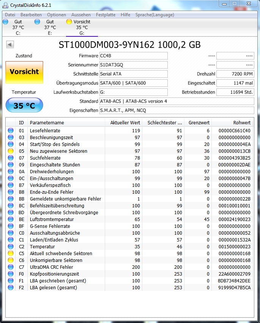260x323 pixels.
Task: Open the Aussehen menu
Action: [x=81, y=15]
